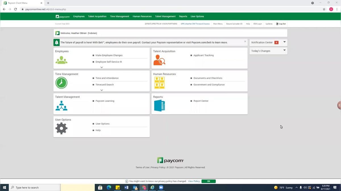This screenshot has height=191, width=341.
Task: Click the Human Resources grid icon
Action: tap(159, 83)
